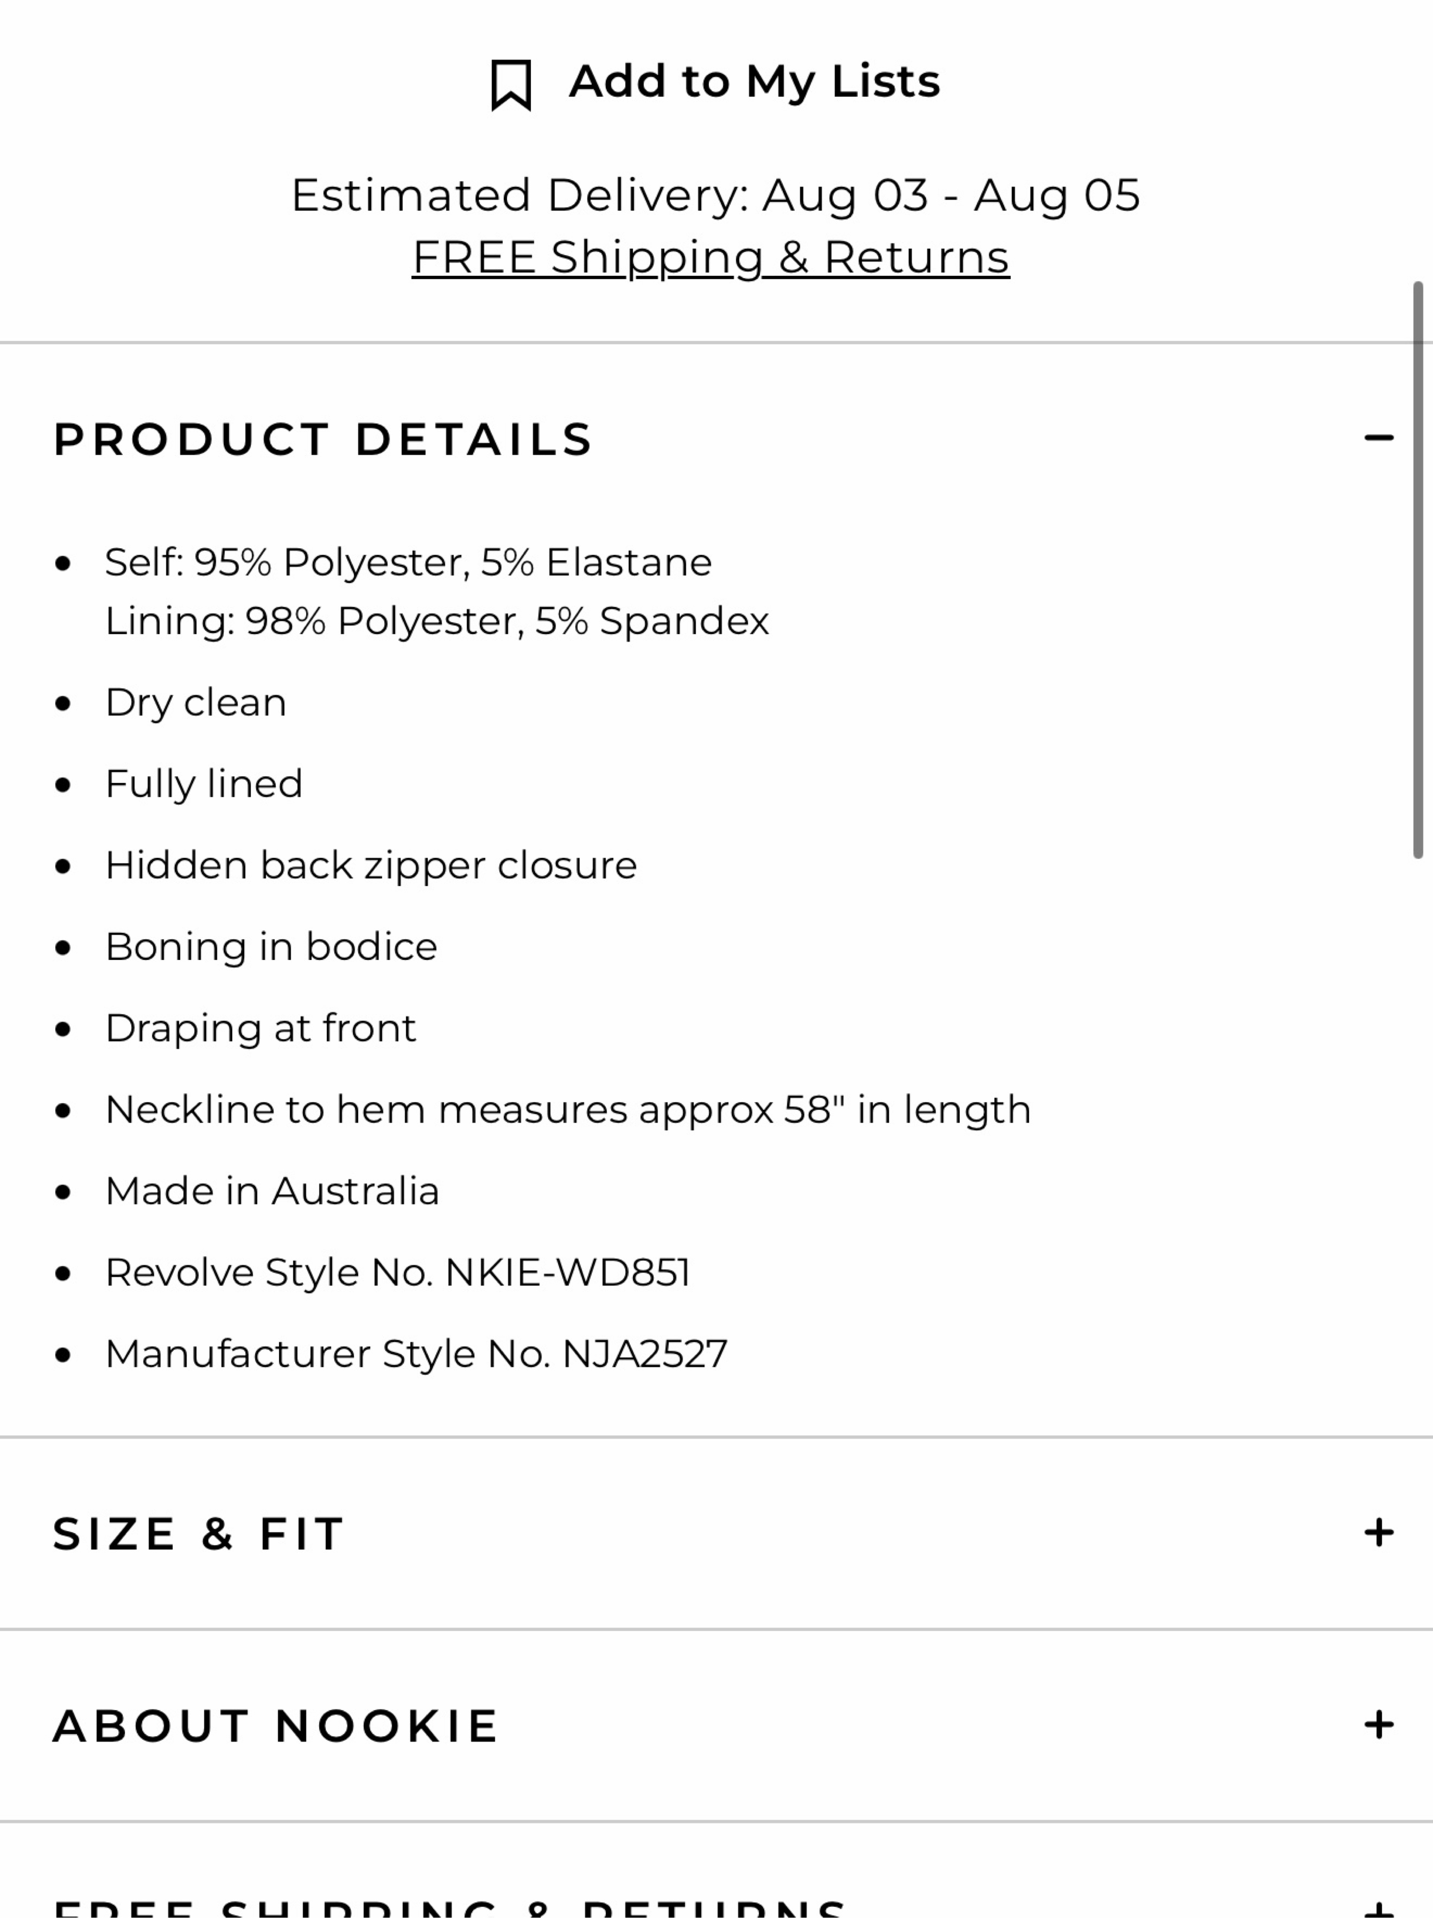1433x1918 pixels.
Task: Open the SIZE & FIT section header
Action: coord(199,1534)
